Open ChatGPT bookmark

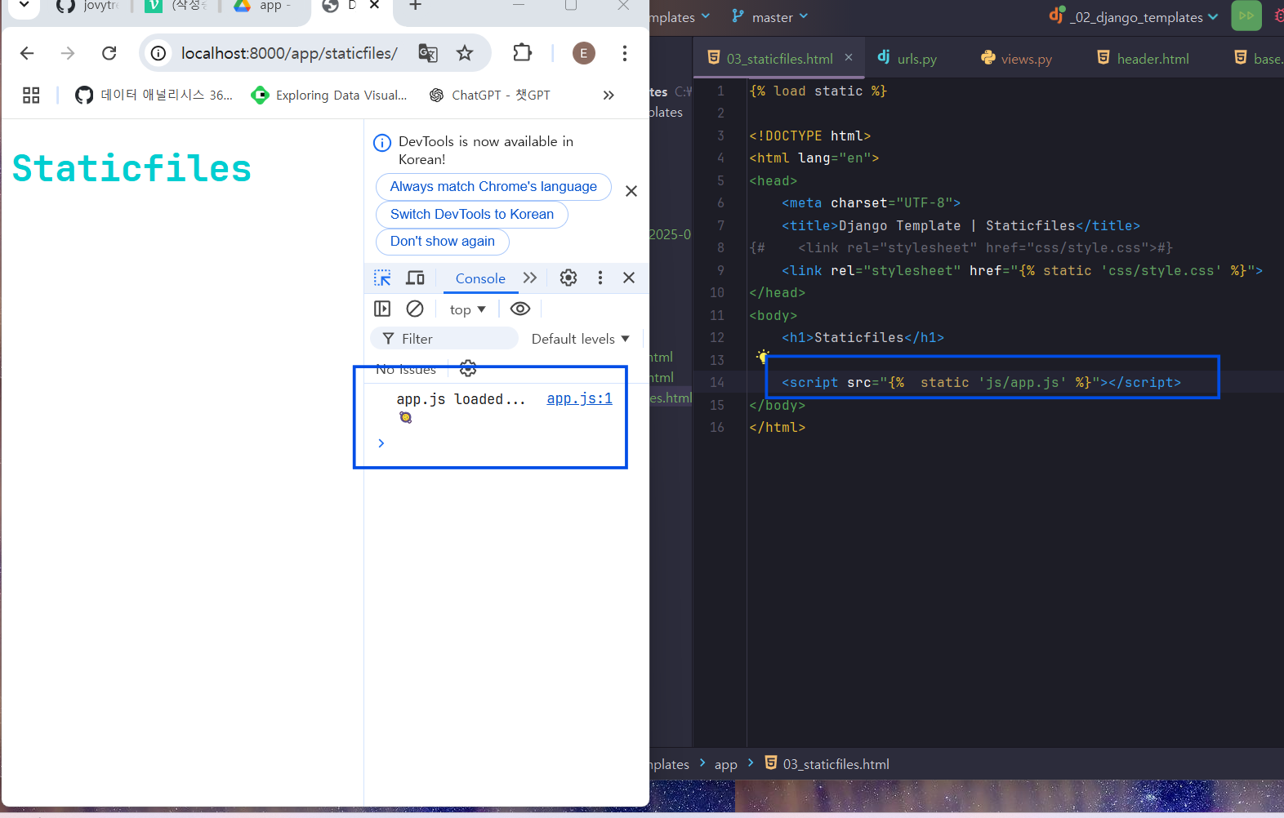coord(489,96)
